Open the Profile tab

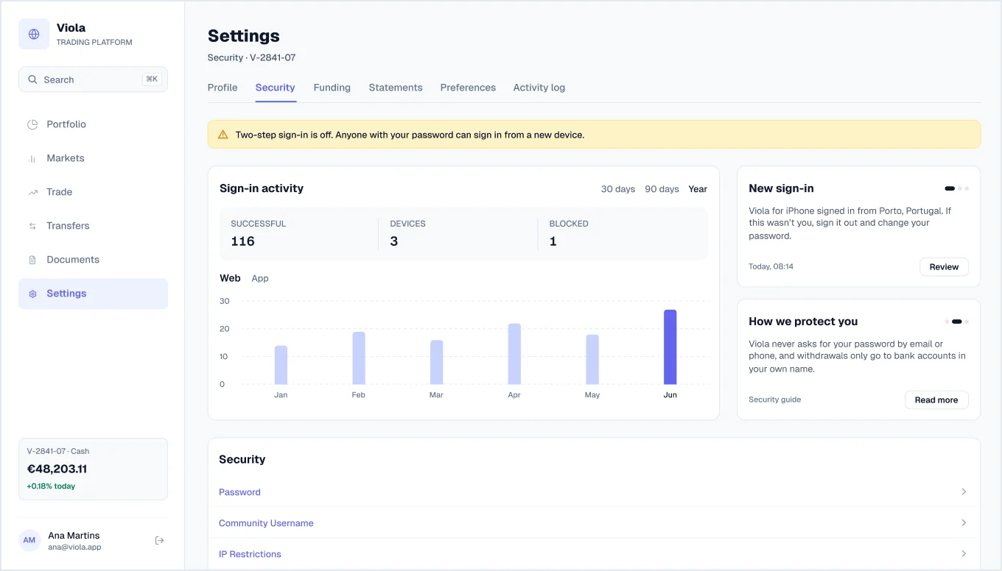tap(223, 88)
